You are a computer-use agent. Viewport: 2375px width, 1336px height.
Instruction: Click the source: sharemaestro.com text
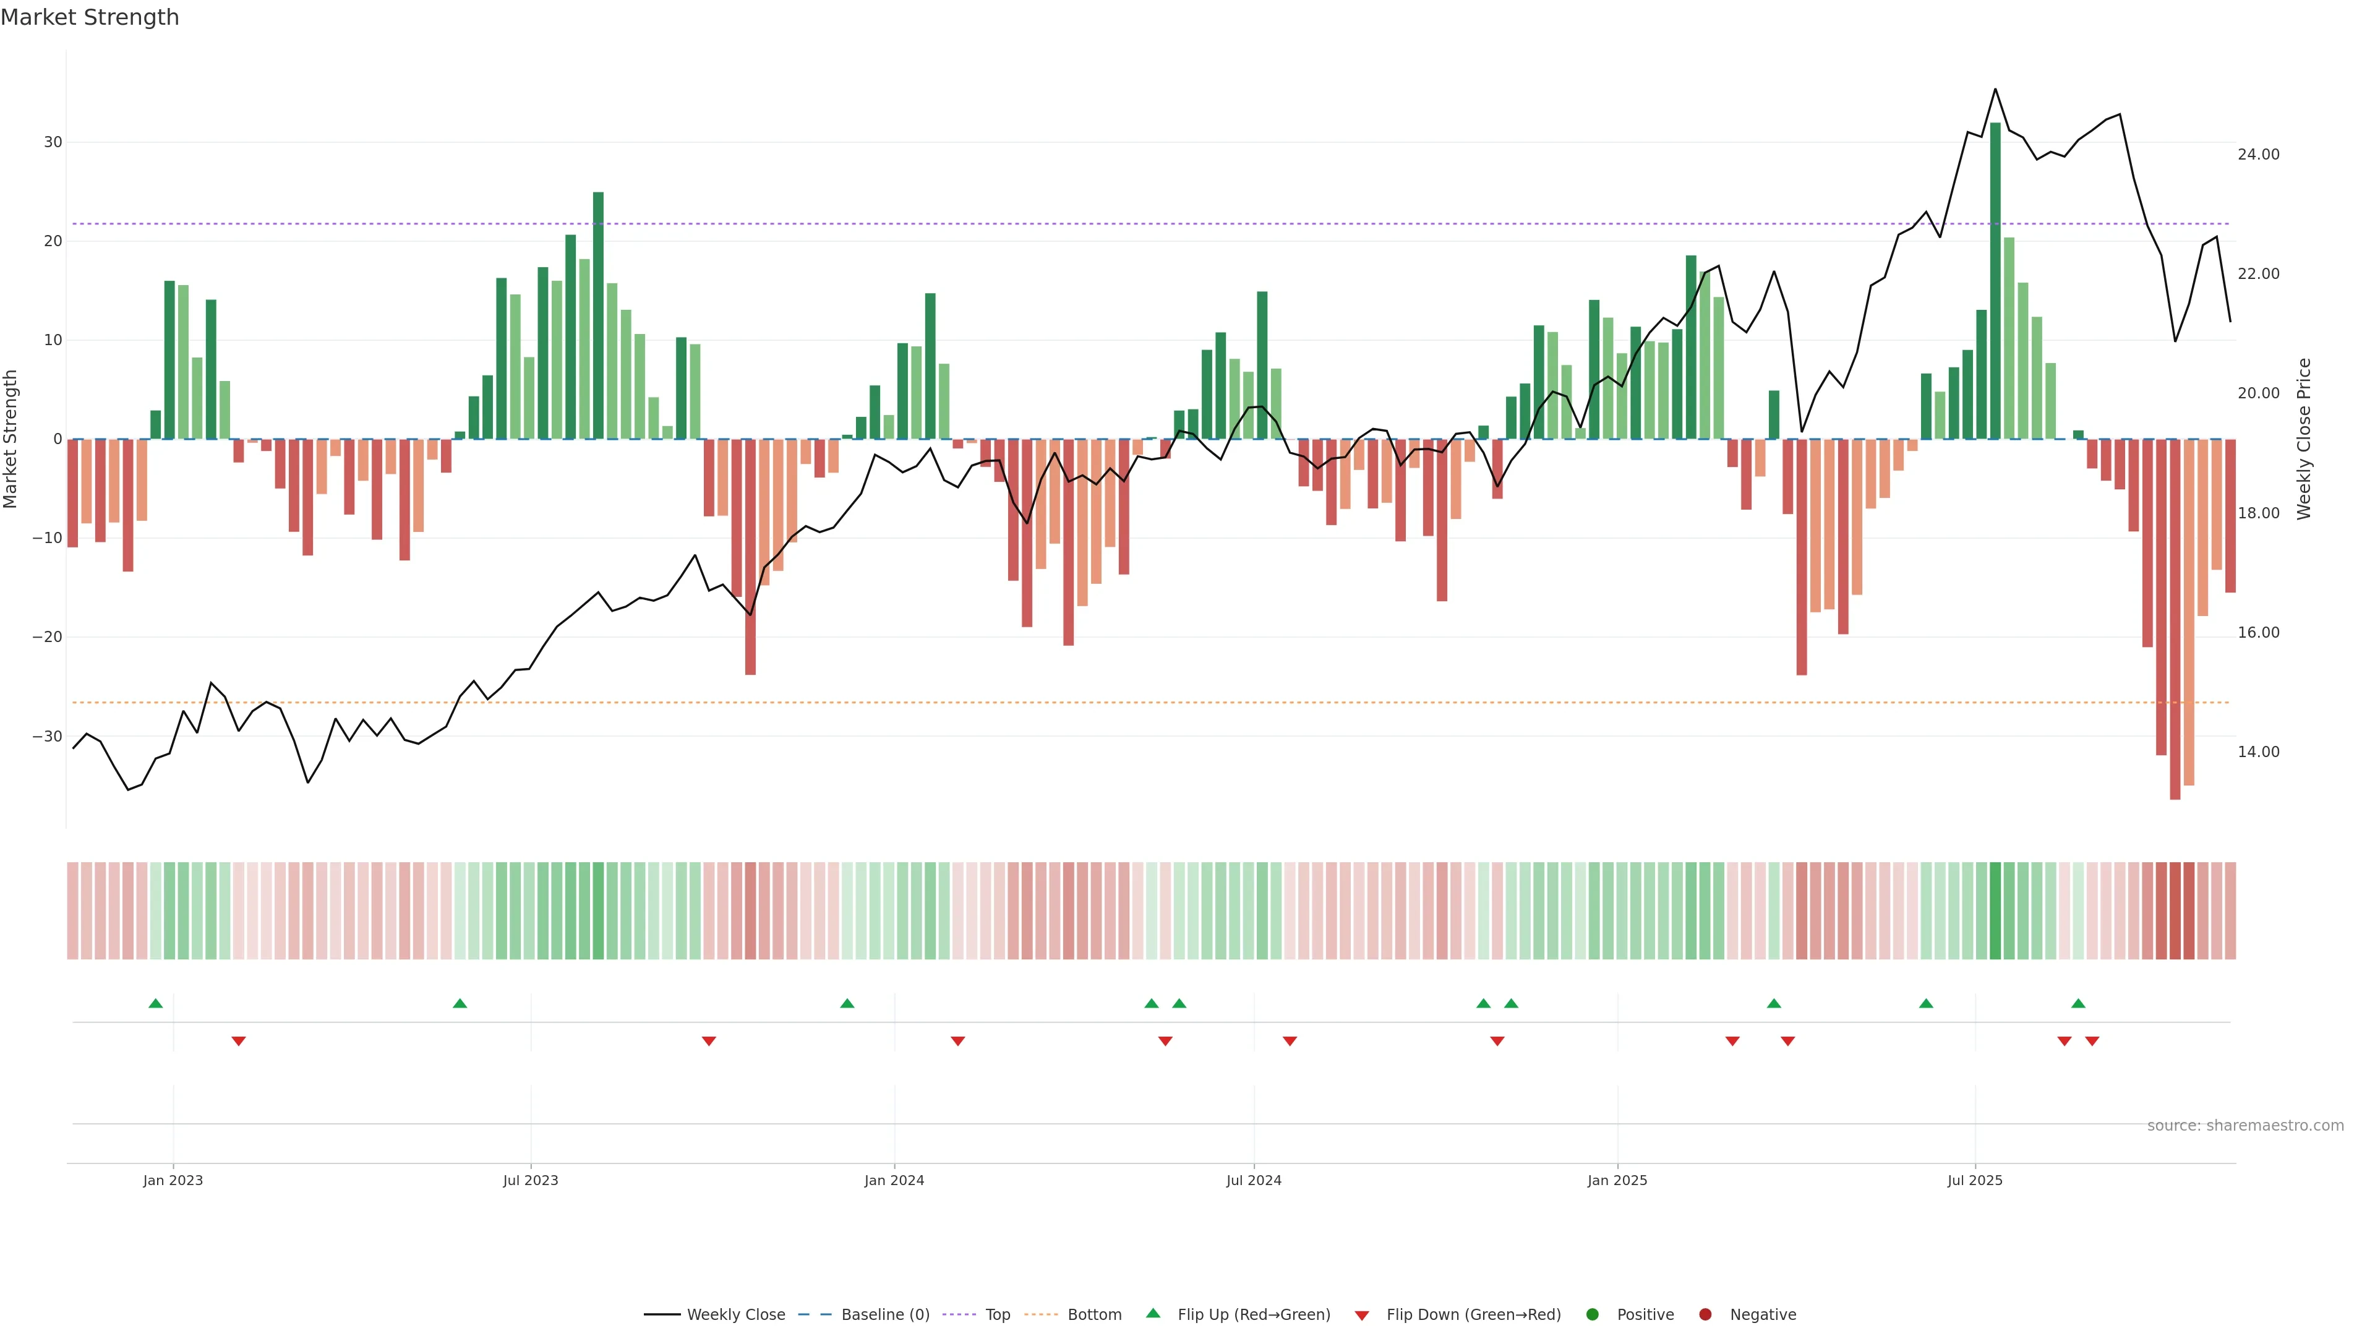point(2245,1126)
